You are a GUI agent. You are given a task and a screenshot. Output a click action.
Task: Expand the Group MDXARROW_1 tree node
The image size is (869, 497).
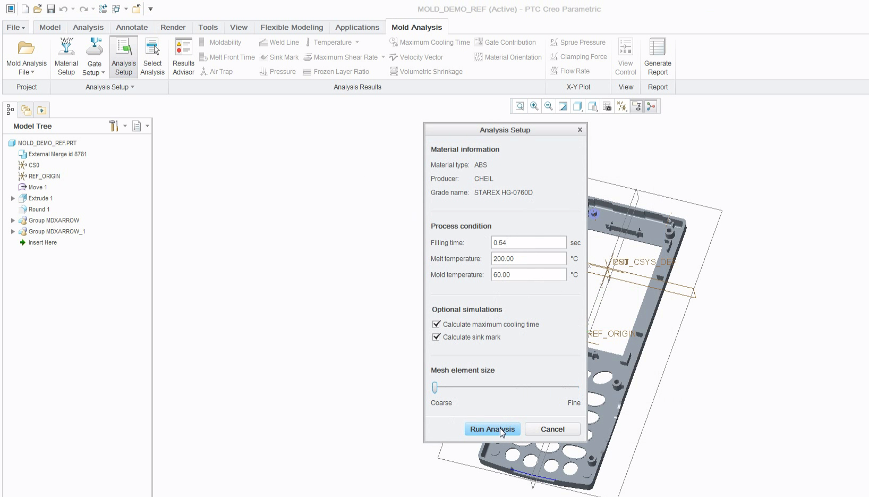tap(13, 231)
